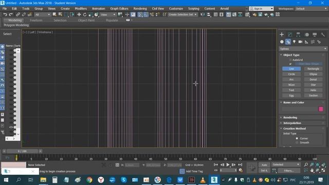Open the key Filters... button
This screenshot has height=185, width=329.
coord(289,171)
